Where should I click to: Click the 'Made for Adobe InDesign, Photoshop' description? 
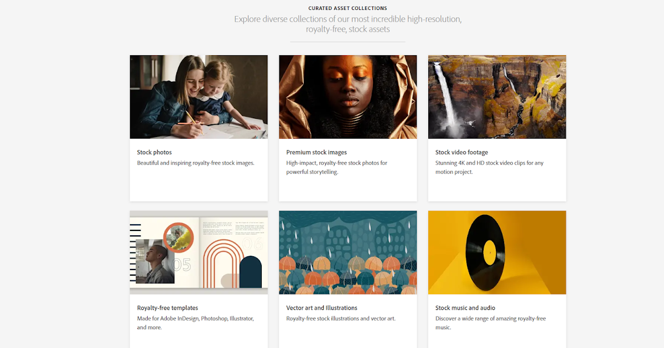coord(195,323)
